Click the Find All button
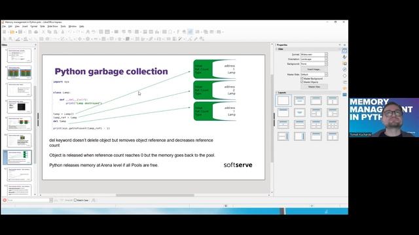The height and width of the screenshot is (235, 419). 68,200
